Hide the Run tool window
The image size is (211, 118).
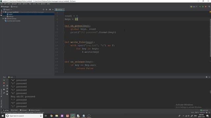pyautogui.click(x=210, y=77)
